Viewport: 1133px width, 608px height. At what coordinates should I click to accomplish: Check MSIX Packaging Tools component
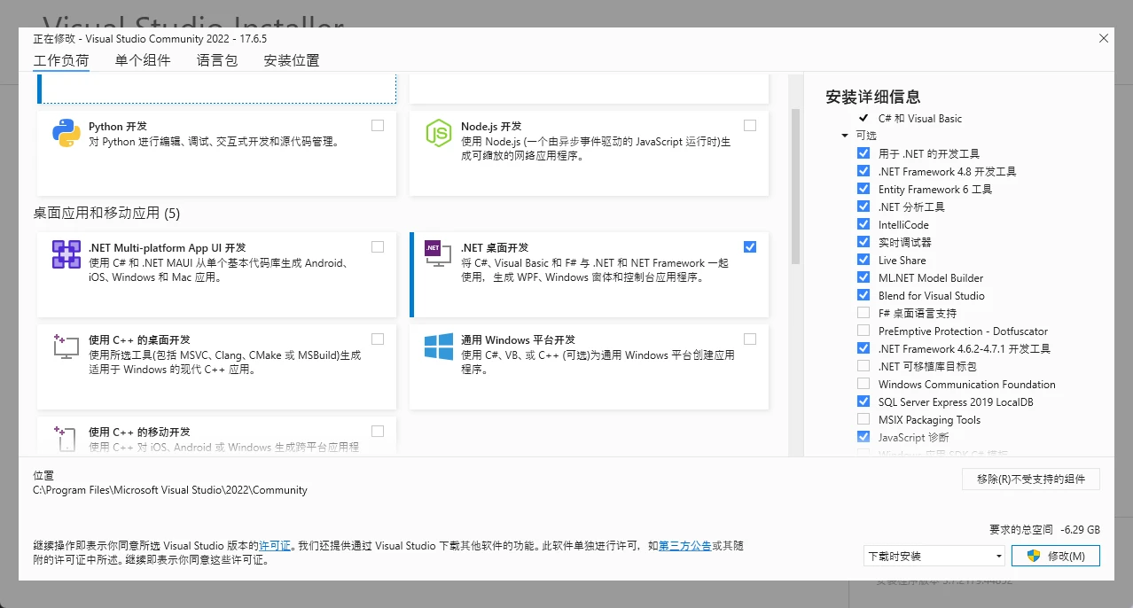coord(863,419)
